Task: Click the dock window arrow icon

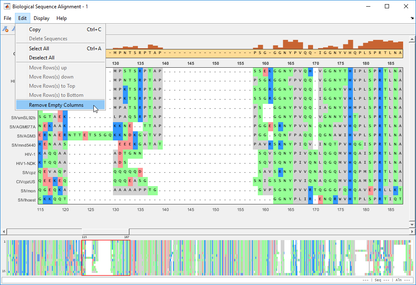Action: click(x=411, y=18)
